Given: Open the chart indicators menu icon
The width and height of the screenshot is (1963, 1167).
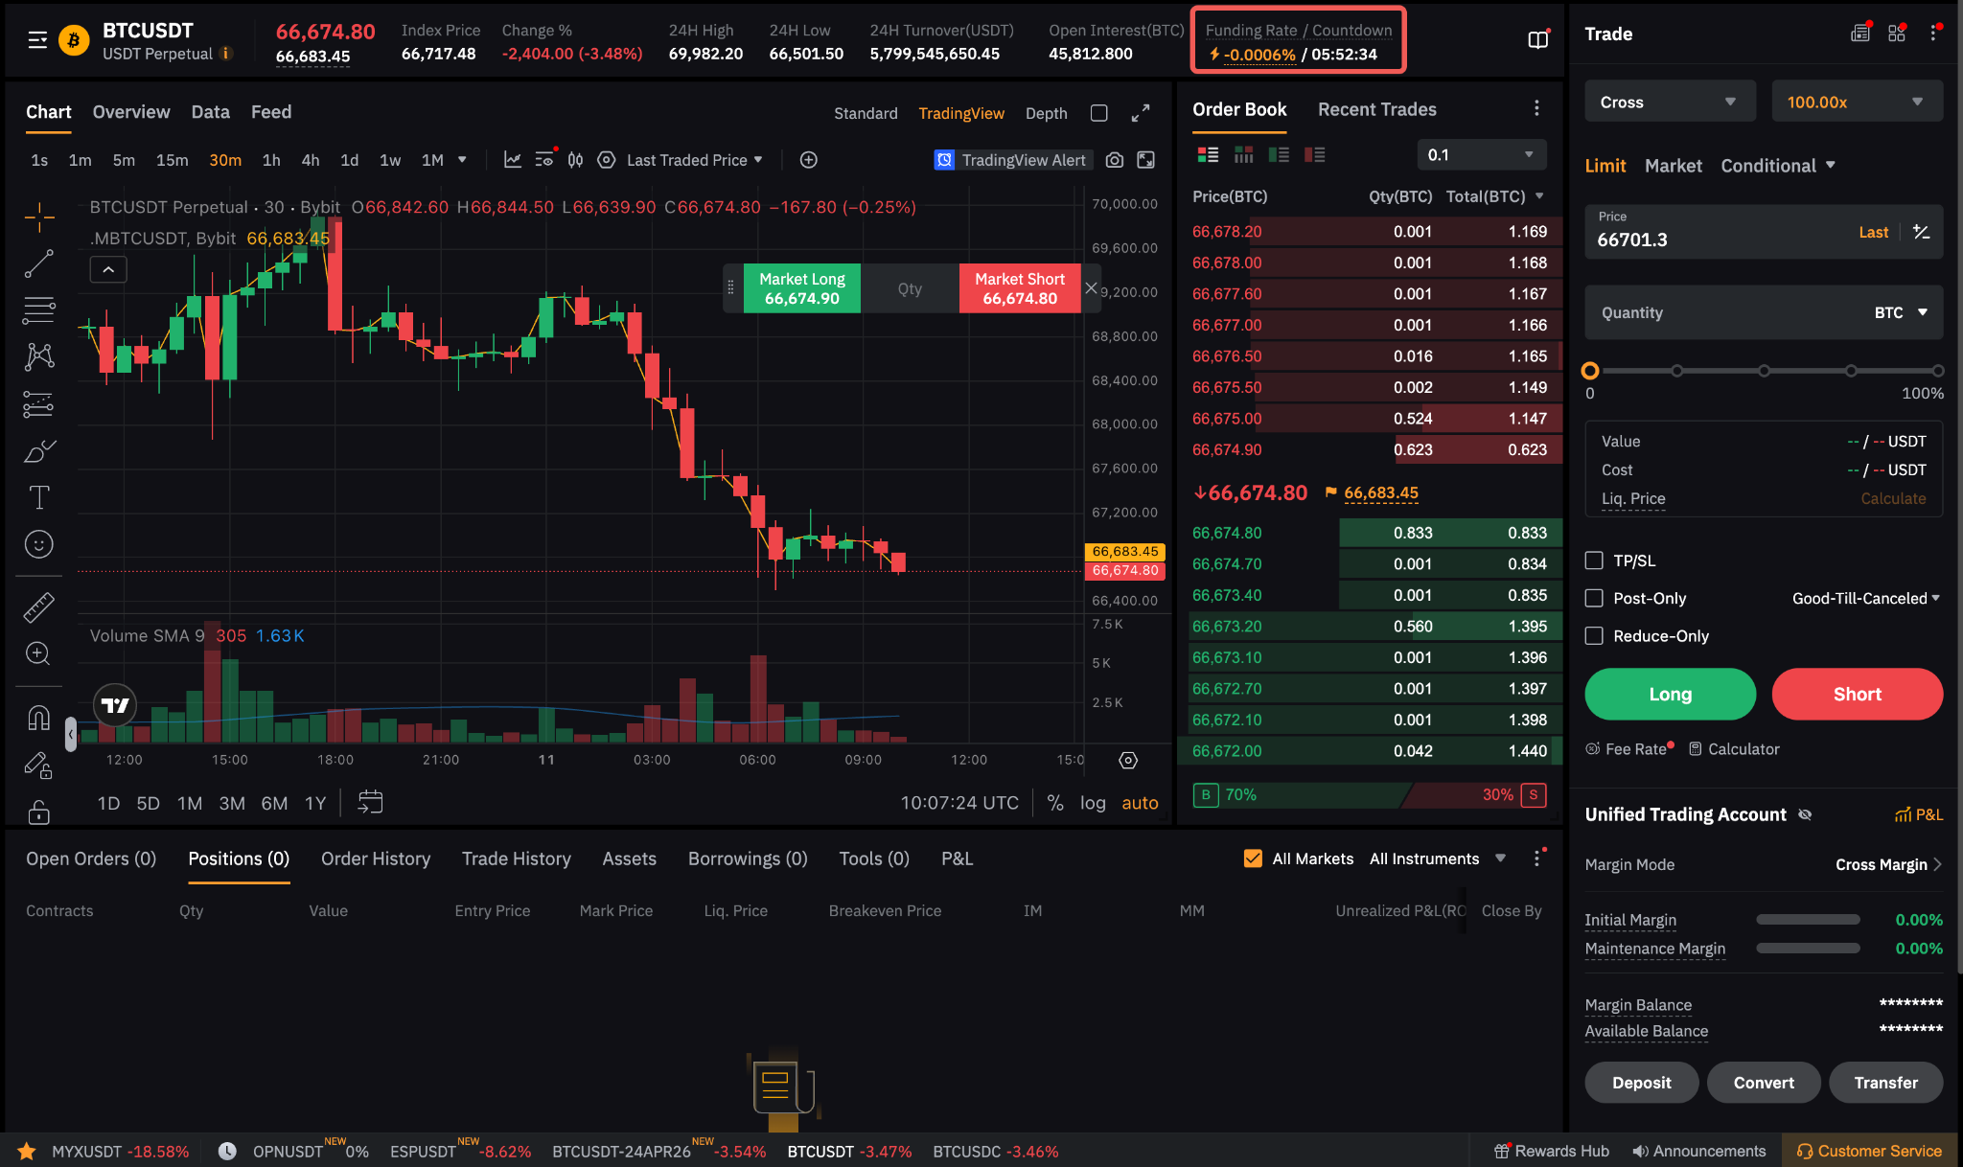Looking at the screenshot, I should (513, 160).
